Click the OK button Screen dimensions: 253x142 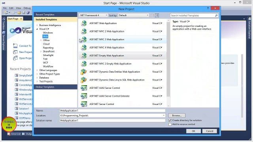(193, 131)
